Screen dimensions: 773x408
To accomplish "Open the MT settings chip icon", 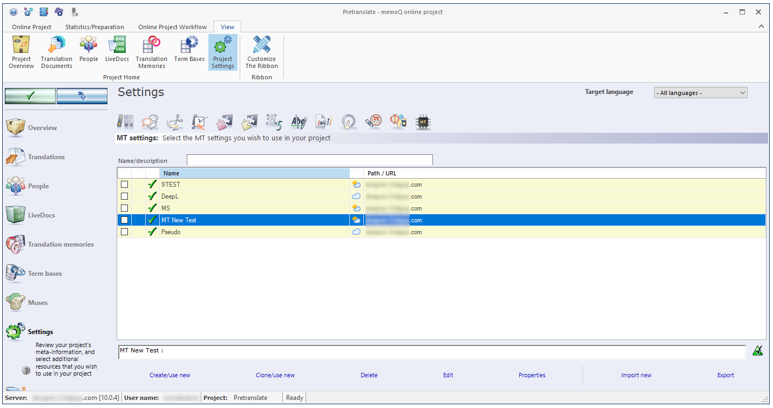I will 423,121.
